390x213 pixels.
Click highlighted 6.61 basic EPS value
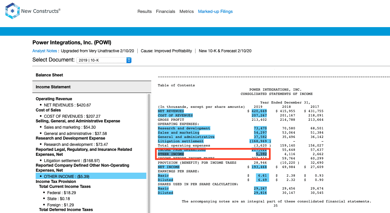pos(263,176)
